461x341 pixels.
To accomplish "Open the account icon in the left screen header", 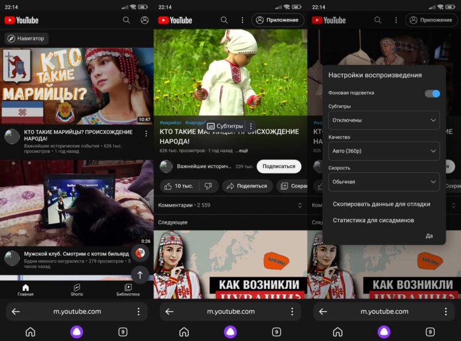I will point(144,20).
